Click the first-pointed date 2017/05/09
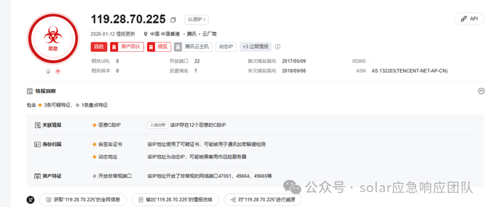This screenshot has height=207, width=489. pyautogui.click(x=294, y=61)
